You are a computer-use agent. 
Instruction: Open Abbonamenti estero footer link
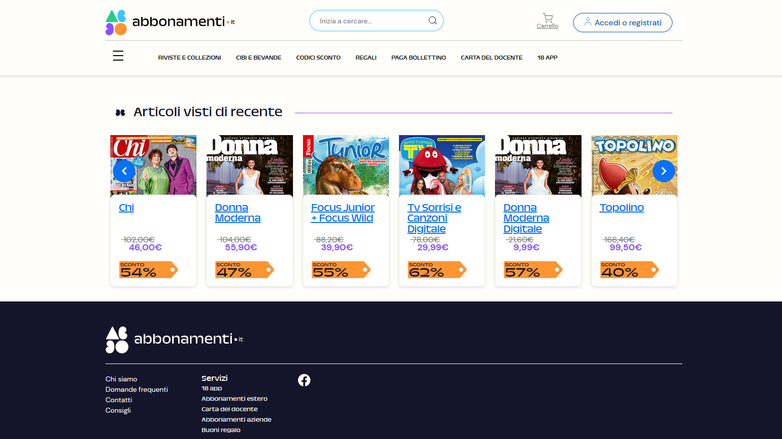[x=234, y=399]
